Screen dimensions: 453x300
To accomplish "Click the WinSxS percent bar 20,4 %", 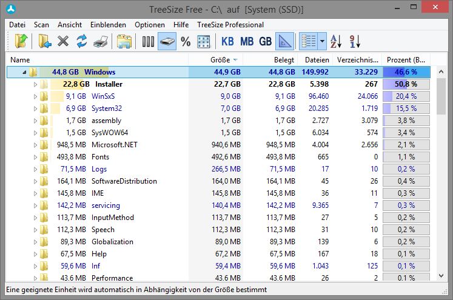I will [406, 96].
